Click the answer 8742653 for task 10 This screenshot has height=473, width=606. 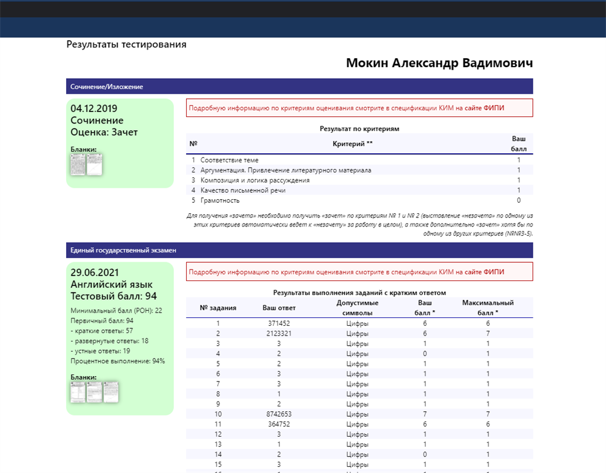[279, 414]
